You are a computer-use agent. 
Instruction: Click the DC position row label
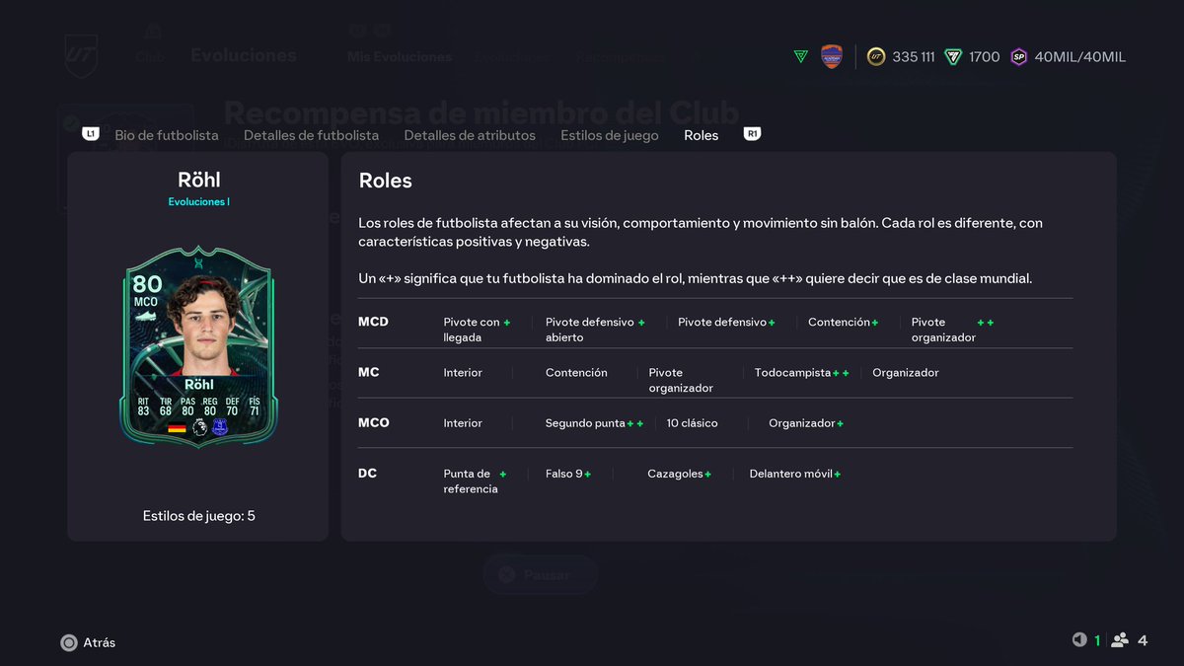[367, 473]
